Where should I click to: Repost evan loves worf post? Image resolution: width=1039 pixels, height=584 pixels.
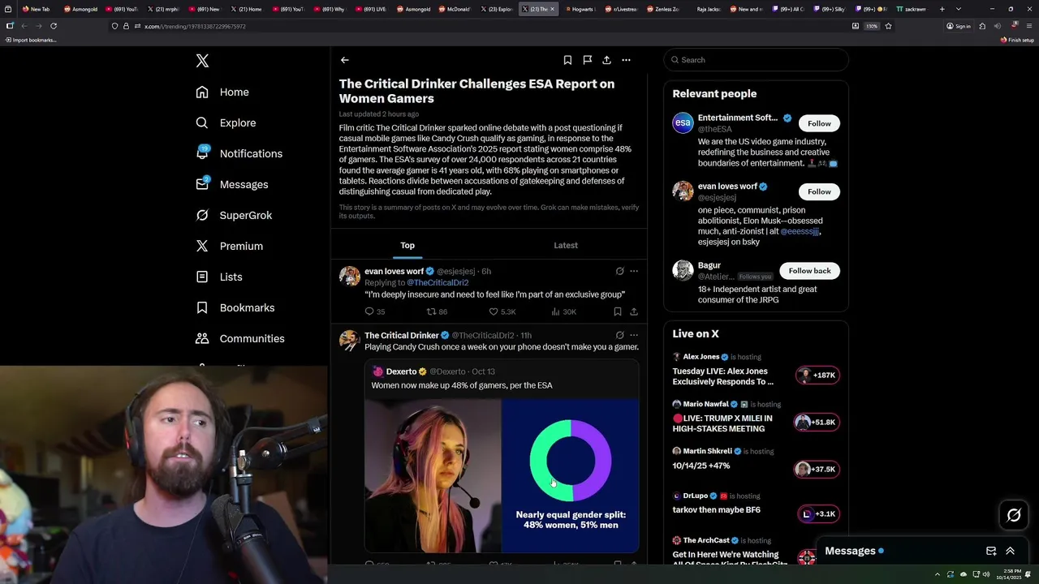438,311
